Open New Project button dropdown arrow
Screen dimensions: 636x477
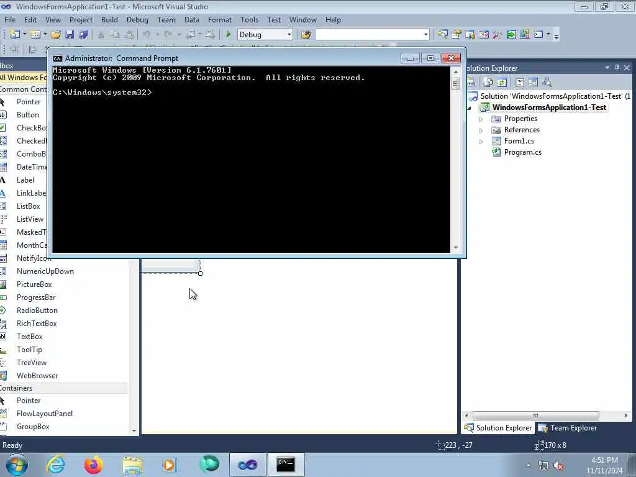pos(25,35)
